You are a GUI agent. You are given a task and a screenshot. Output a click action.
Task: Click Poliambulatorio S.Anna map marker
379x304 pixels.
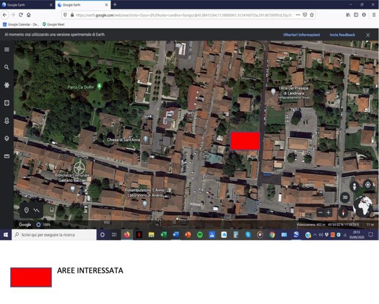tap(145, 204)
